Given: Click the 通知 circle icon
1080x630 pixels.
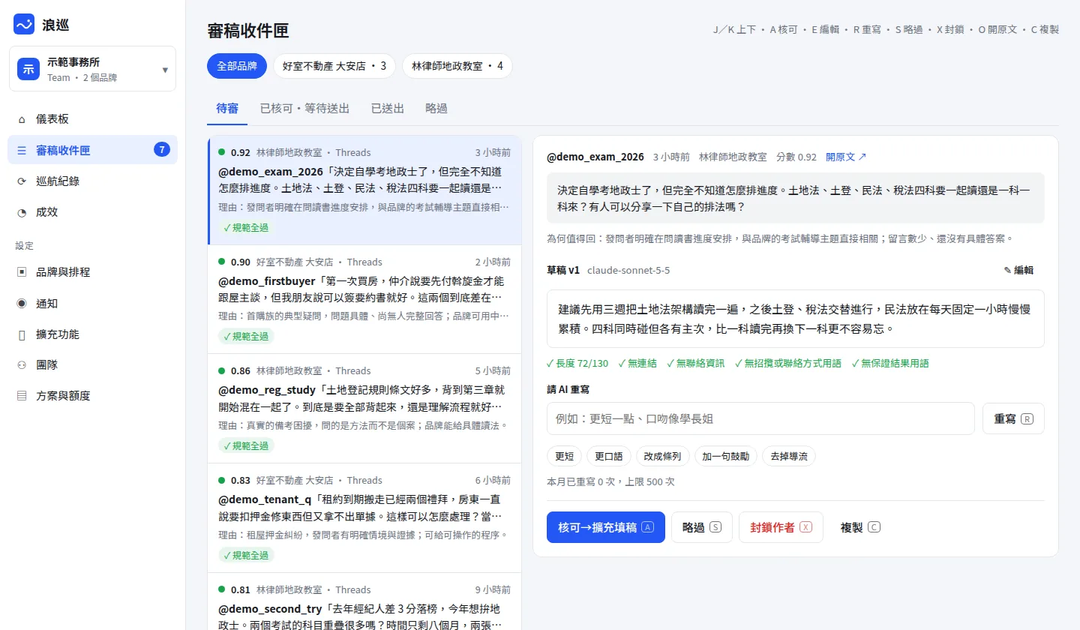Looking at the screenshot, I should pyautogui.click(x=21, y=304).
